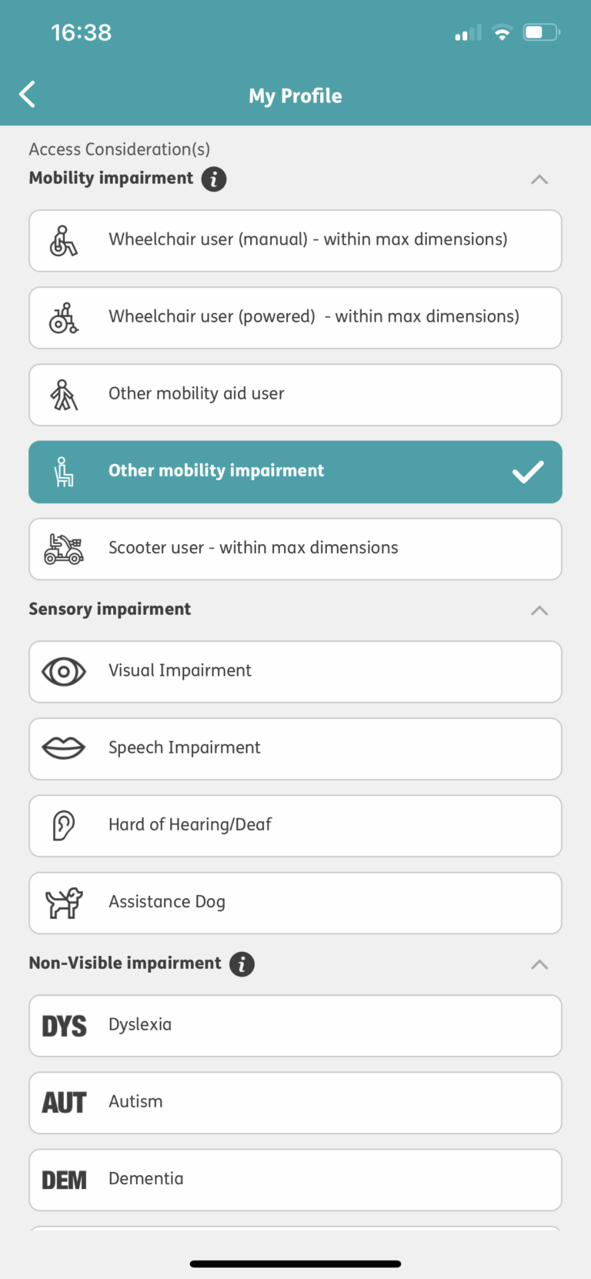Image resolution: width=591 pixels, height=1279 pixels.
Task: Select the Dementia option
Action: 295,1179
